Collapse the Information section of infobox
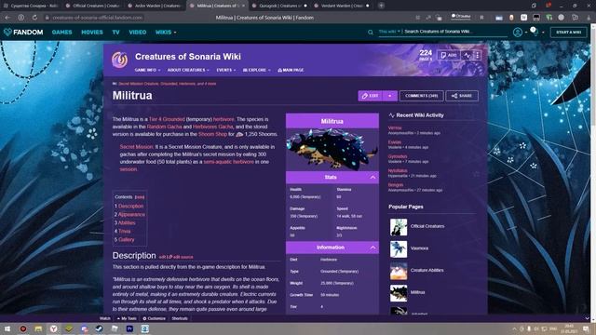Viewport: 596px width, 335px height. pyautogui.click(x=372, y=248)
